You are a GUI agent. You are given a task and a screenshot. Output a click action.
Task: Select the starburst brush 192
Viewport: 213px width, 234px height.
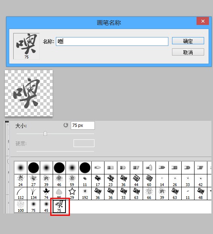click(x=85, y=194)
